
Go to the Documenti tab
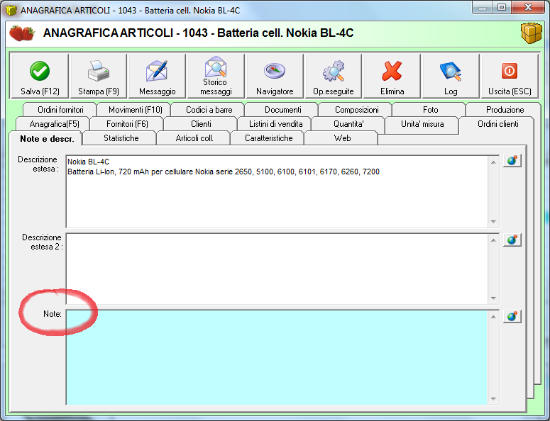pyautogui.click(x=282, y=110)
